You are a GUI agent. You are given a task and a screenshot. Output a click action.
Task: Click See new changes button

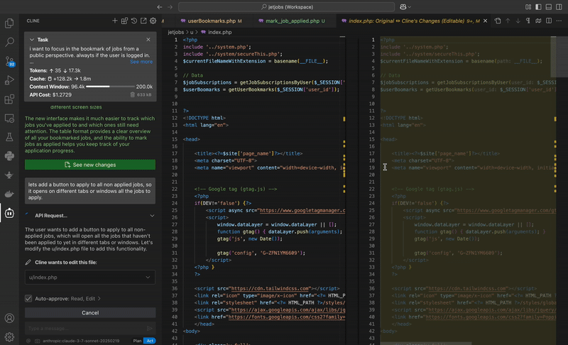point(90,165)
